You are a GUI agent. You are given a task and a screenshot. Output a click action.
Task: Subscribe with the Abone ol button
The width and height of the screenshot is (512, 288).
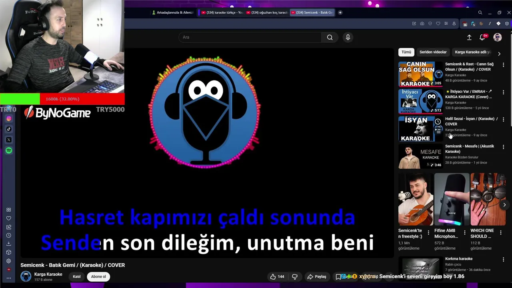click(x=98, y=276)
